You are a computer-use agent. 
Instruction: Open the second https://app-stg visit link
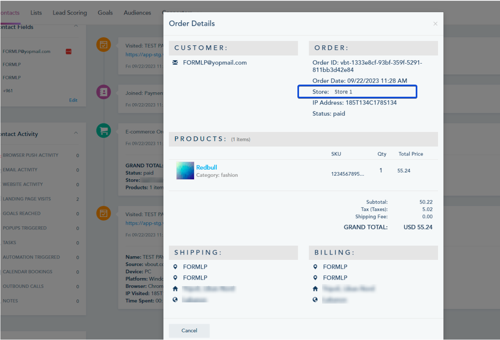click(144, 223)
